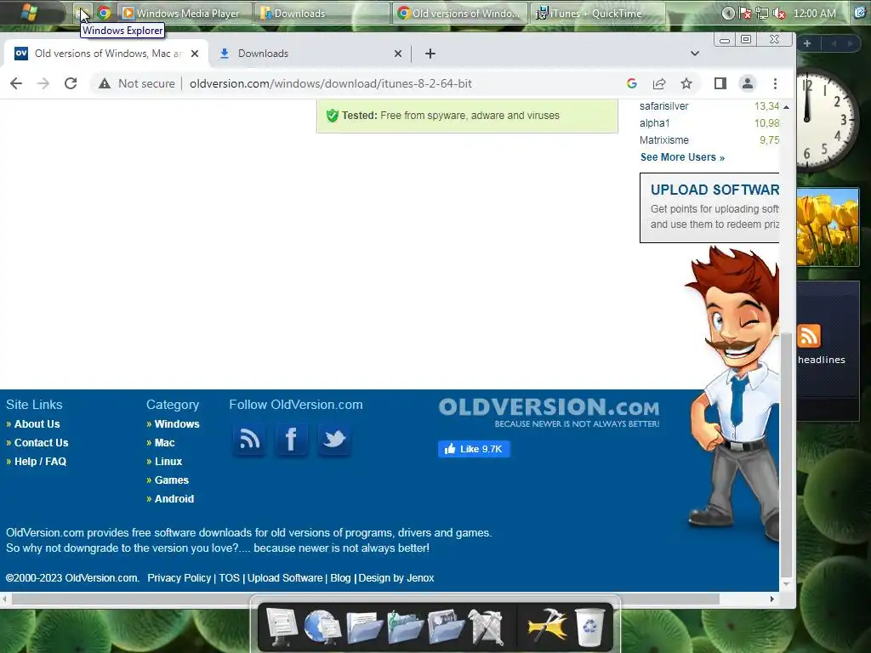
Task: Expand the tab search dropdown arrow
Action: [695, 54]
